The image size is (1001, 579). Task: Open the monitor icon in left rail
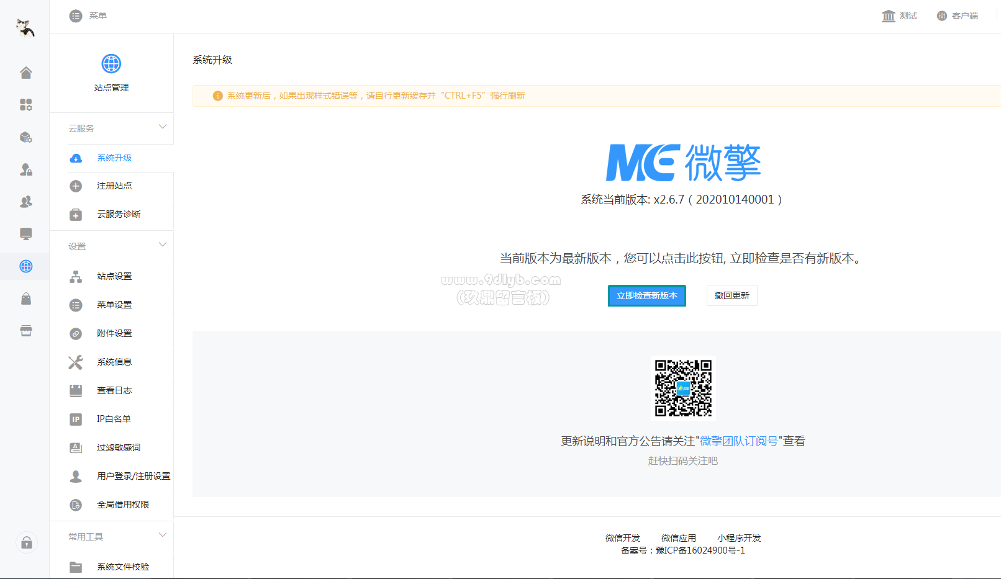click(x=25, y=234)
